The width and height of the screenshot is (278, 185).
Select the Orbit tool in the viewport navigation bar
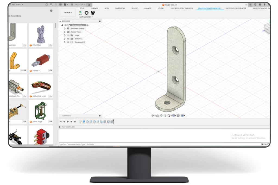pos(153,116)
